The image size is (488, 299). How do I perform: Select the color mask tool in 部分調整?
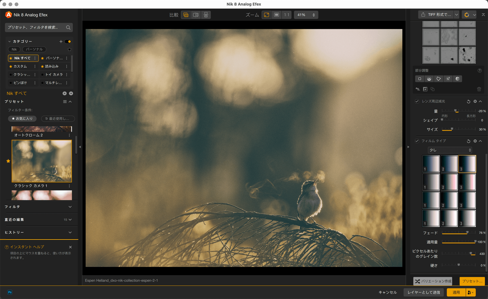[458, 79]
